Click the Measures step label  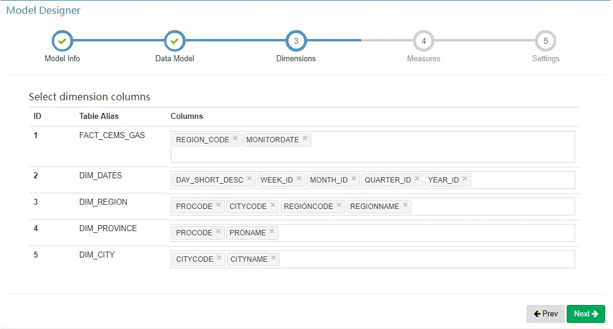tap(424, 59)
